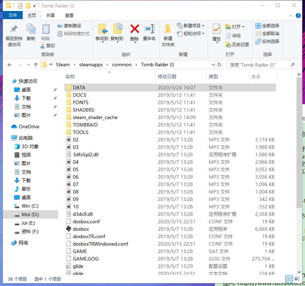Cut selected item with scissors icon
Screen dimensions: 305x286
tap(48, 46)
